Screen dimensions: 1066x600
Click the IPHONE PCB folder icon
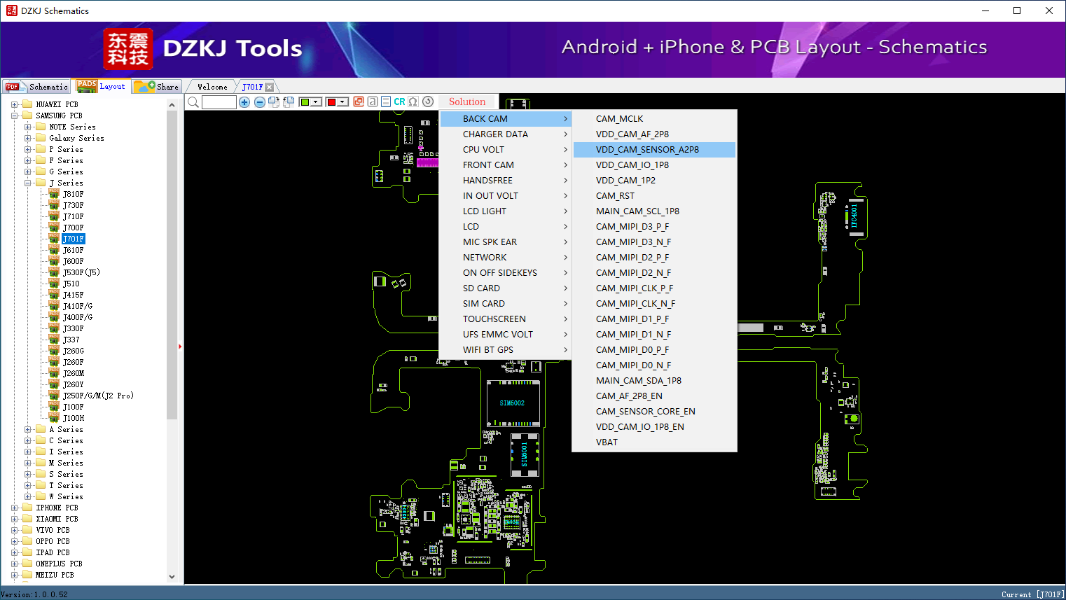(x=27, y=508)
